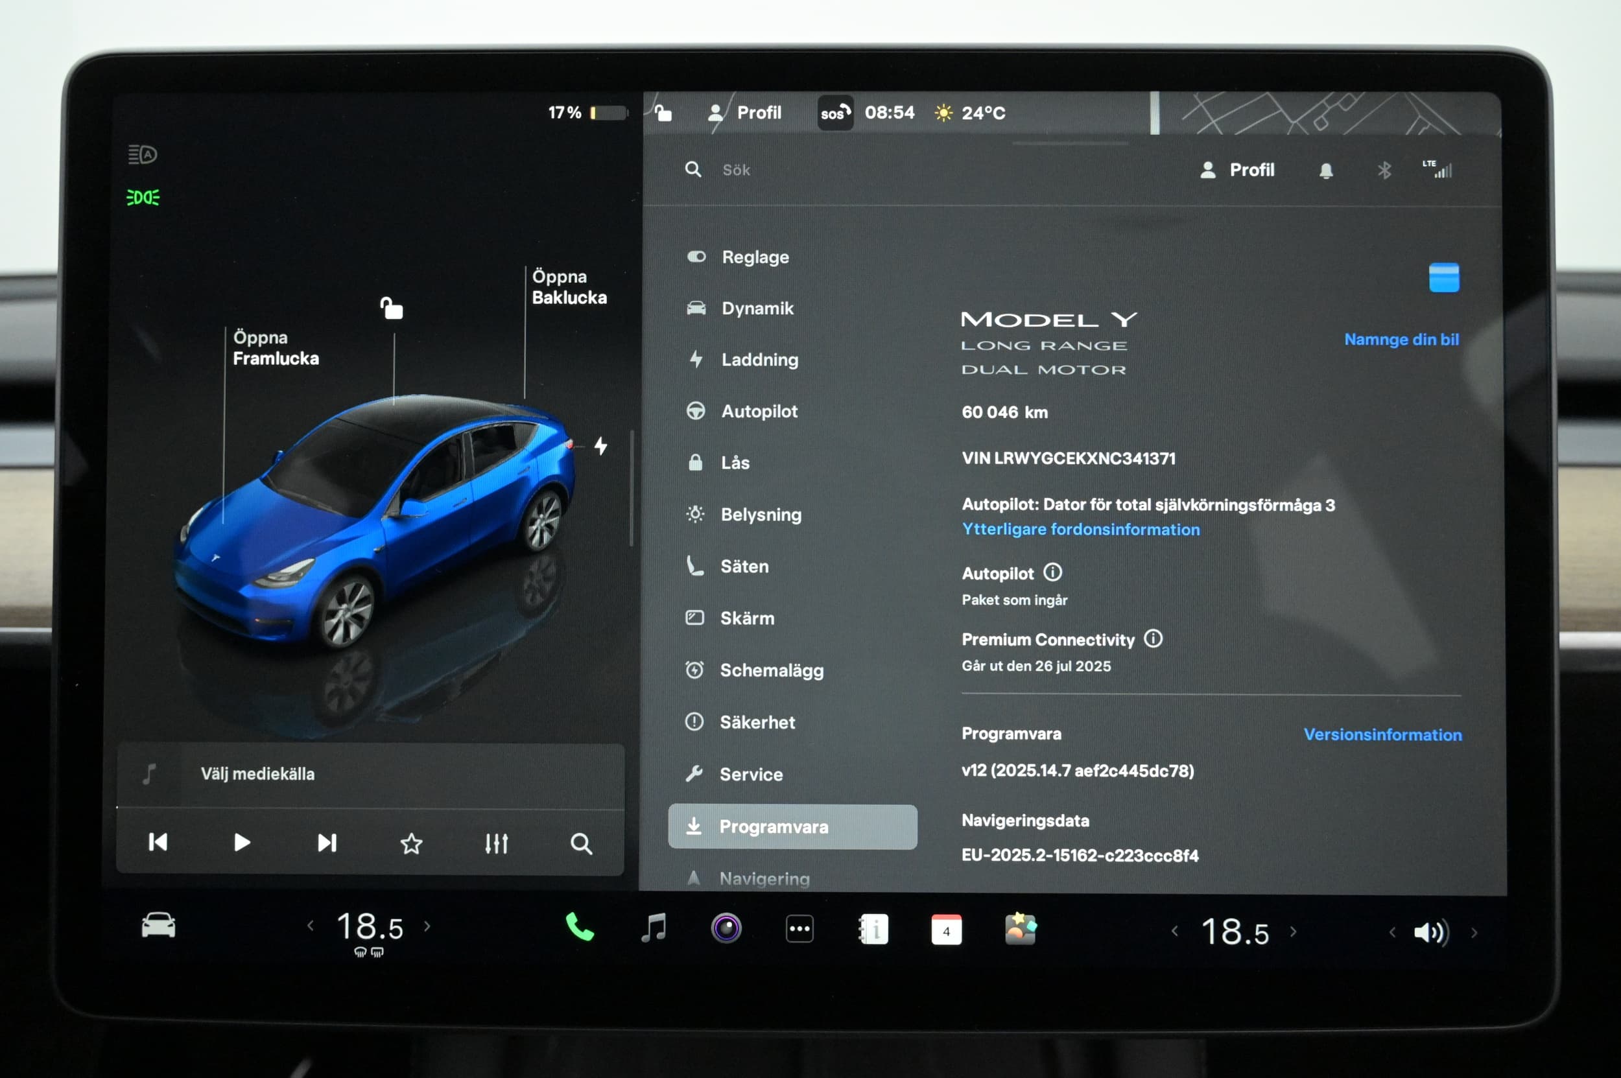Tap Öppna Framlucka frunk button
Image resolution: width=1621 pixels, height=1078 pixels.
click(276, 348)
